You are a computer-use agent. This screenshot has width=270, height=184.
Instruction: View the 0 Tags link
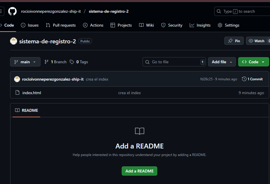pyautogui.click(x=79, y=62)
